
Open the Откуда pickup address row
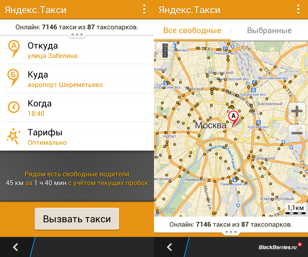pos(77,50)
